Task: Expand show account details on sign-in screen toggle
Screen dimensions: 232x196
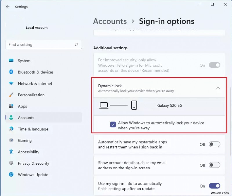Action: coord(214,165)
